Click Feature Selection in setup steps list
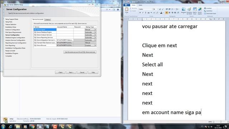Image resolution: width=229 pixels, height=129 pixels. 11,24
